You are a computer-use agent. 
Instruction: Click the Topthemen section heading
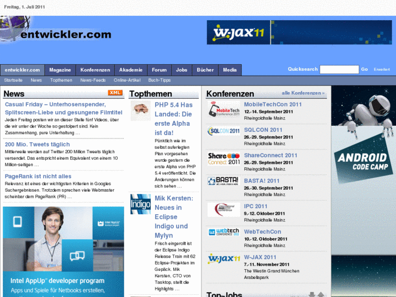(150, 94)
